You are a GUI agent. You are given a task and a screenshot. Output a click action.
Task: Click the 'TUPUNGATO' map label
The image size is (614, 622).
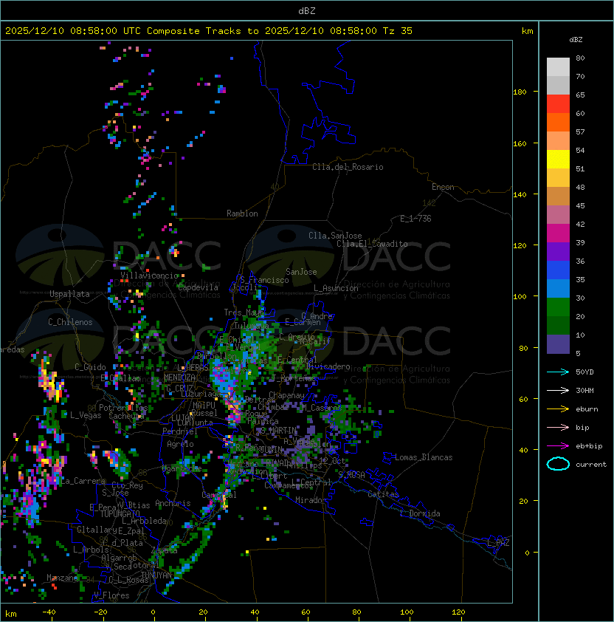(x=120, y=513)
